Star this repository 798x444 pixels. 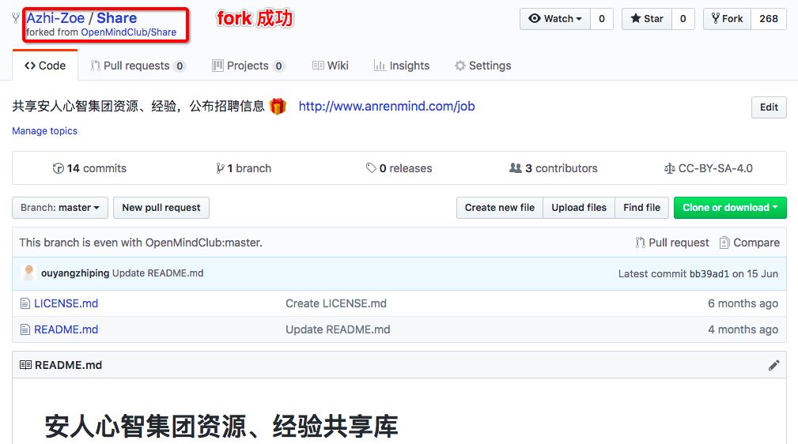[x=646, y=19]
